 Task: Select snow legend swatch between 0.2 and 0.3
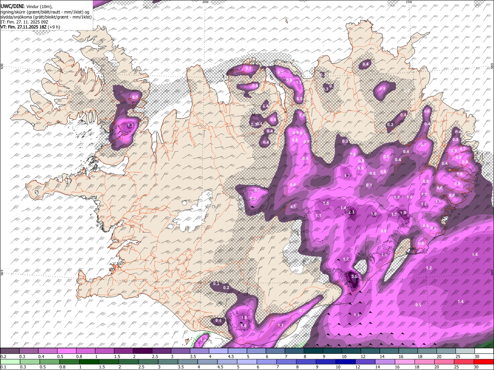coord(10,351)
